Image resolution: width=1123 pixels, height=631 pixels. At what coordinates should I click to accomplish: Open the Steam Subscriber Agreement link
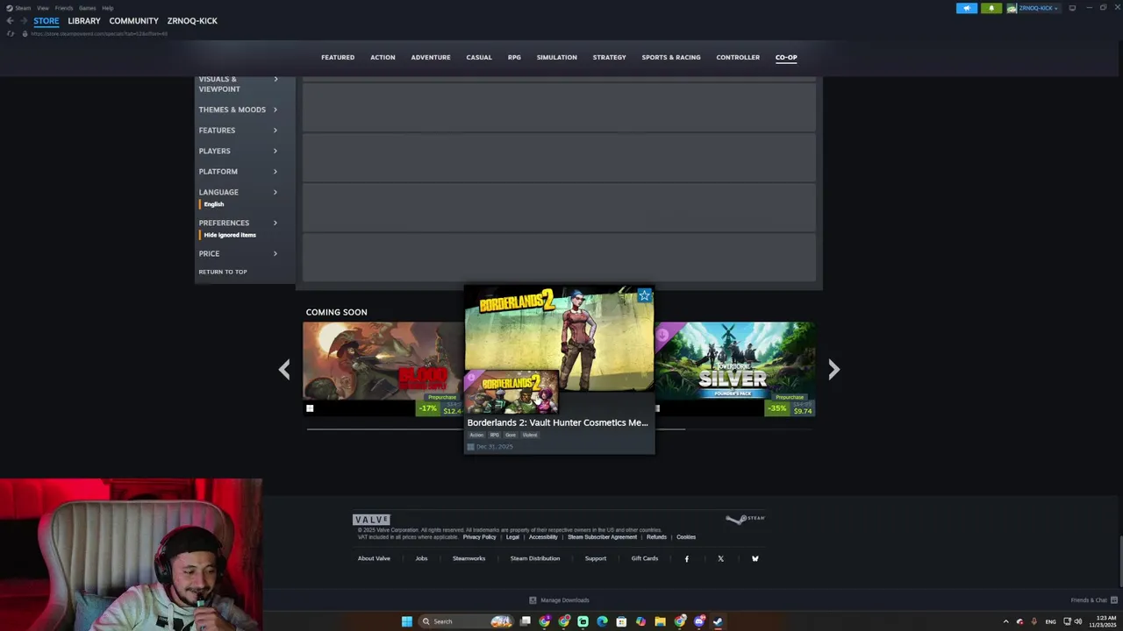tap(602, 537)
